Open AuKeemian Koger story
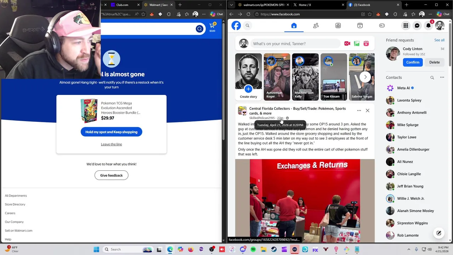453x255 pixels. click(277, 77)
